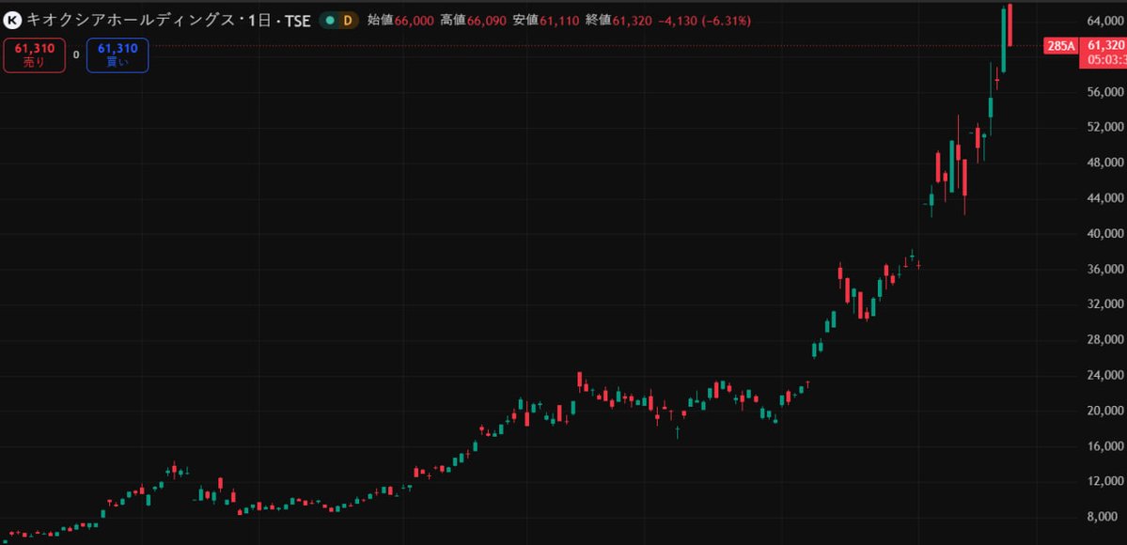Screen dimensions: 1127x545
Task: Click the TSE exchange label
Action: [297, 21]
